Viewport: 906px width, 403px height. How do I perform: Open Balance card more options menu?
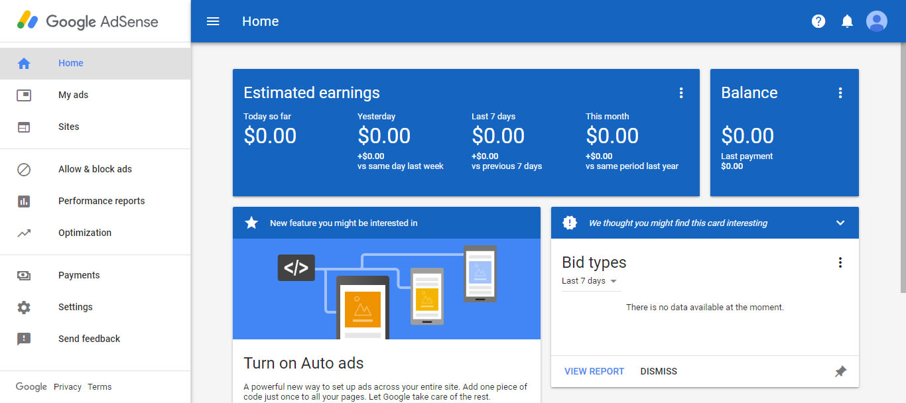[x=840, y=93]
